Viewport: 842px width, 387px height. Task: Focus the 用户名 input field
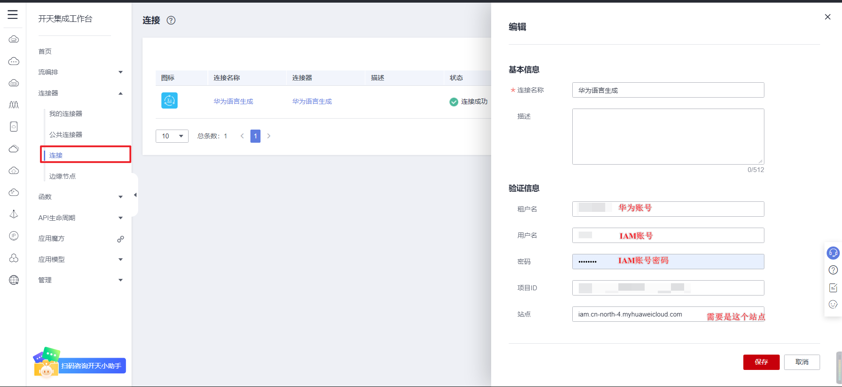click(x=668, y=235)
